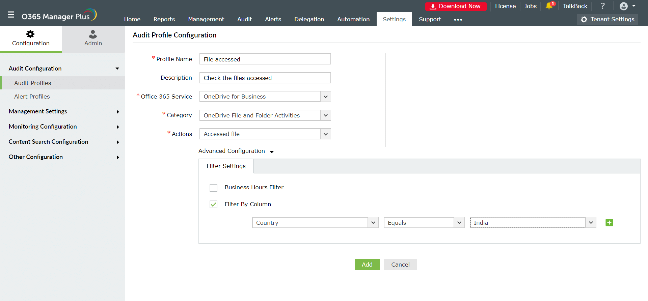This screenshot has width=648, height=301.
Task: Expand the Other Configuration section
Action: tap(64, 157)
